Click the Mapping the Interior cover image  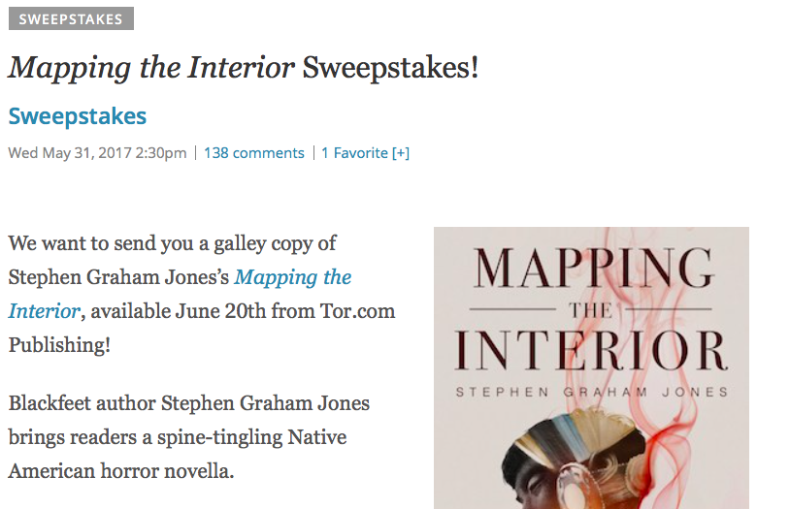[x=590, y=368]
